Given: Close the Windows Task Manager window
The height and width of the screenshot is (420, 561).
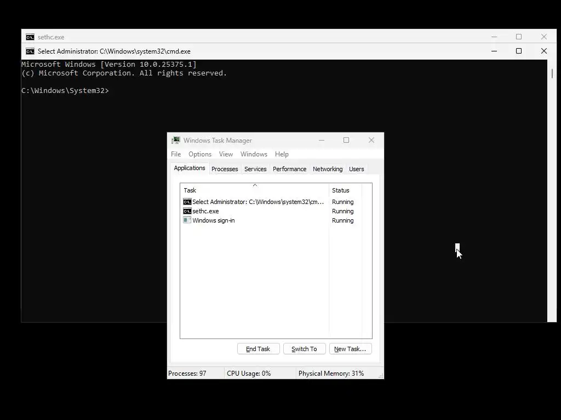Looking at the screenshot, I should tap(371, 140).
